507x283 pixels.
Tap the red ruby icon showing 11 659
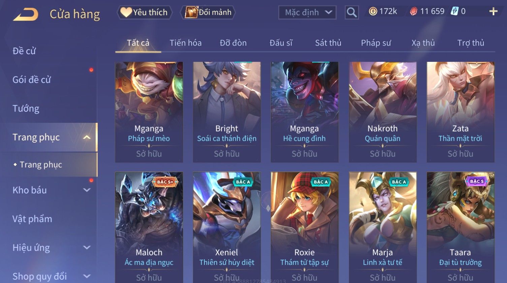coord(413,11)
